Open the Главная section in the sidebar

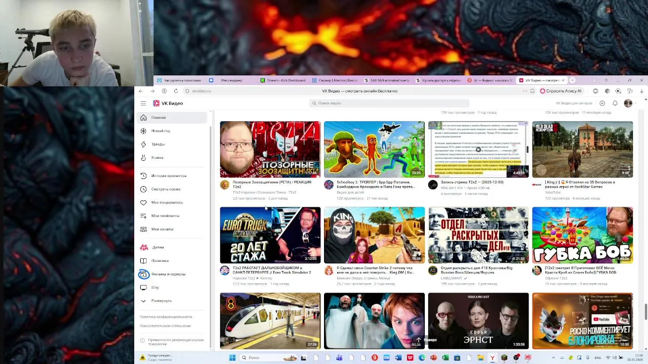pyautogui.click(x=172, y=117)
